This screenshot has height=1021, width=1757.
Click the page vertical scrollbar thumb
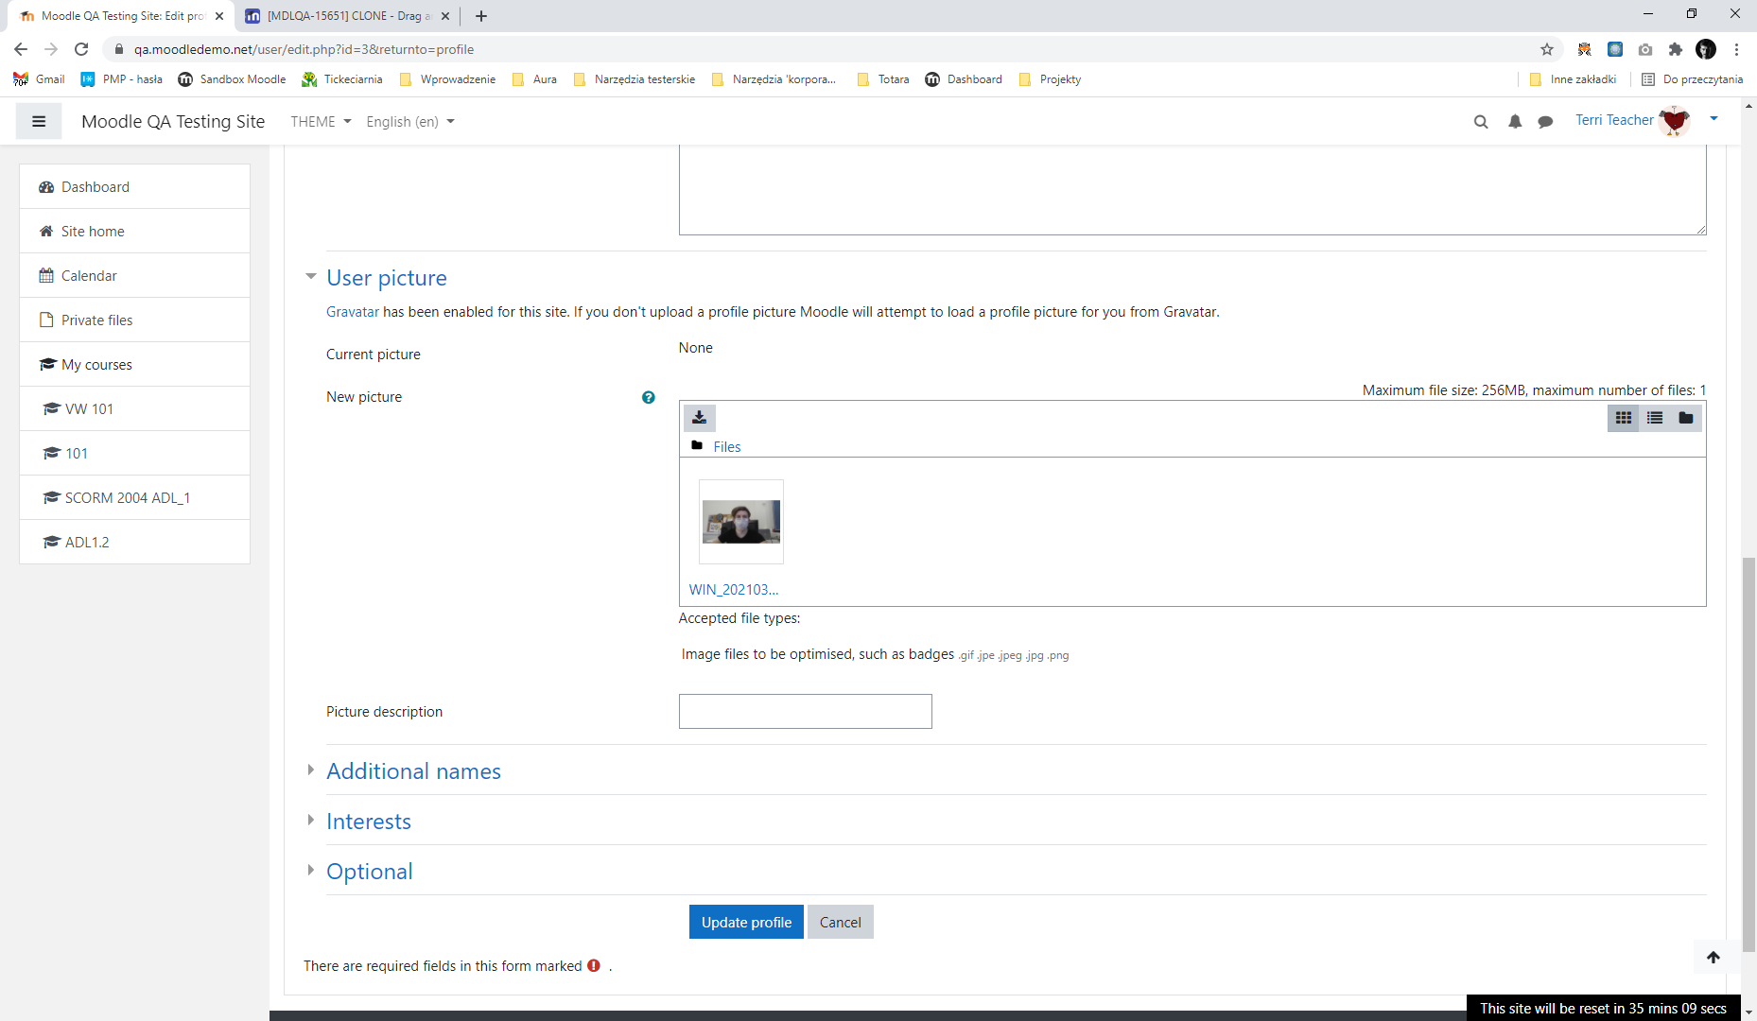tap(1748, 754)
